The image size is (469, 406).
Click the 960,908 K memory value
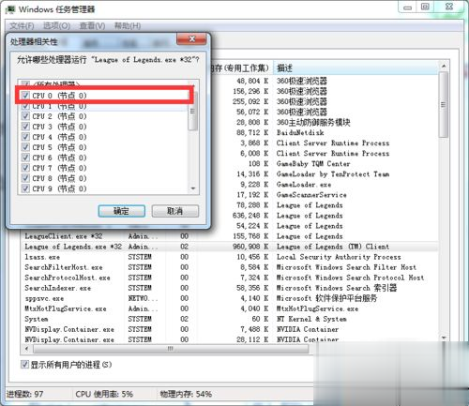(x=250, y=247)
